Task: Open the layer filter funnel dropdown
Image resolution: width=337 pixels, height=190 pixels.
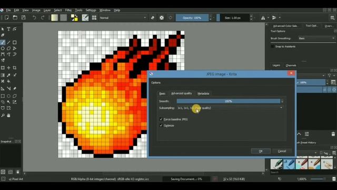Action: [331, 75]
